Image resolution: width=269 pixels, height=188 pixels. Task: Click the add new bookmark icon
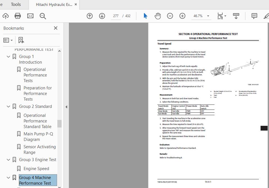(x=21, y=40)
